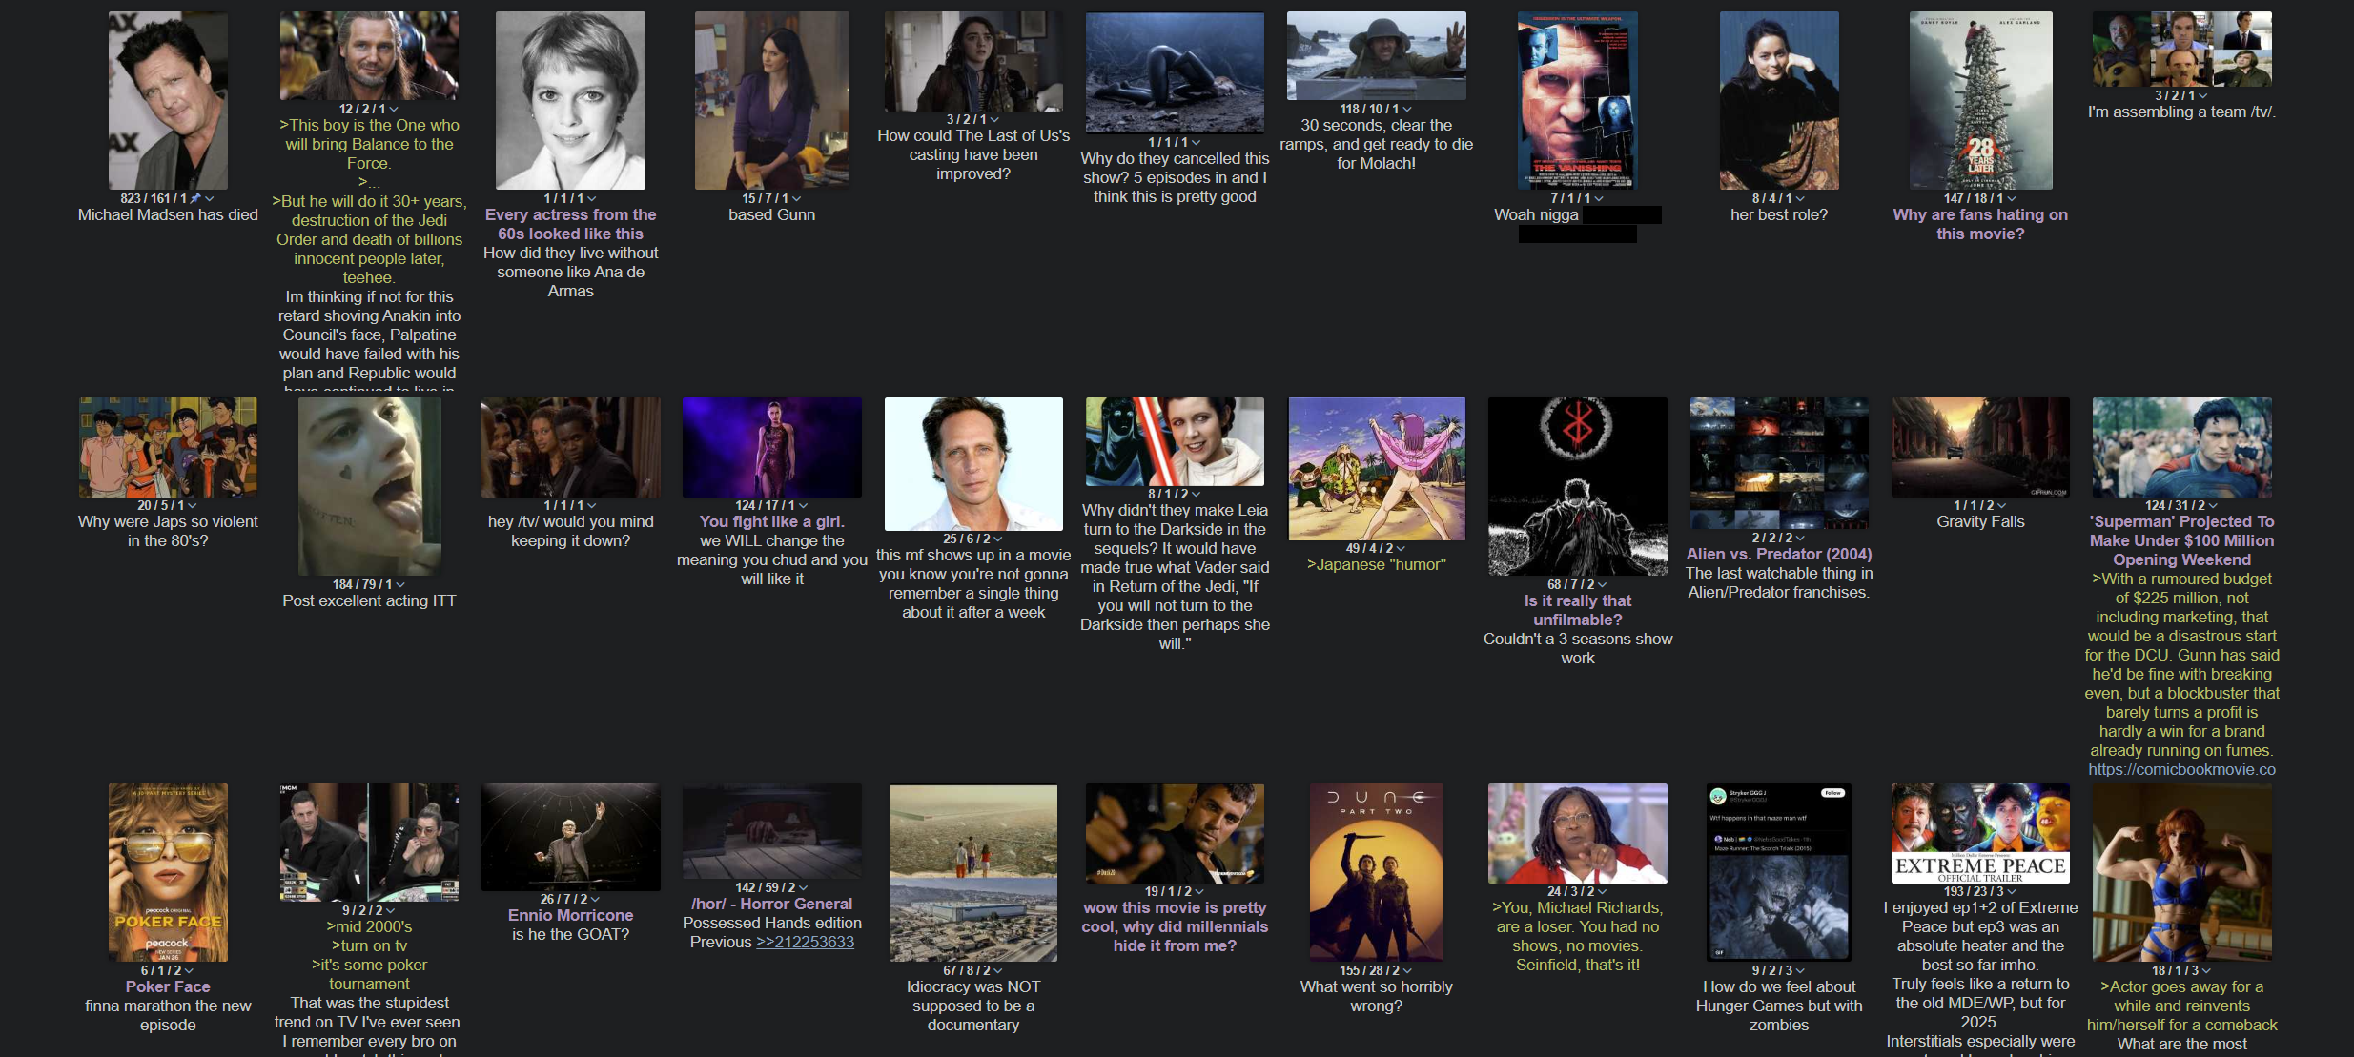
Task: Open thread menu arrow beside 823 / 161 / 1
Action: coord(209,198)
